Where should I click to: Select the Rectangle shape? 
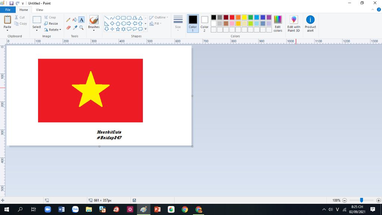(x=123, y=18)
